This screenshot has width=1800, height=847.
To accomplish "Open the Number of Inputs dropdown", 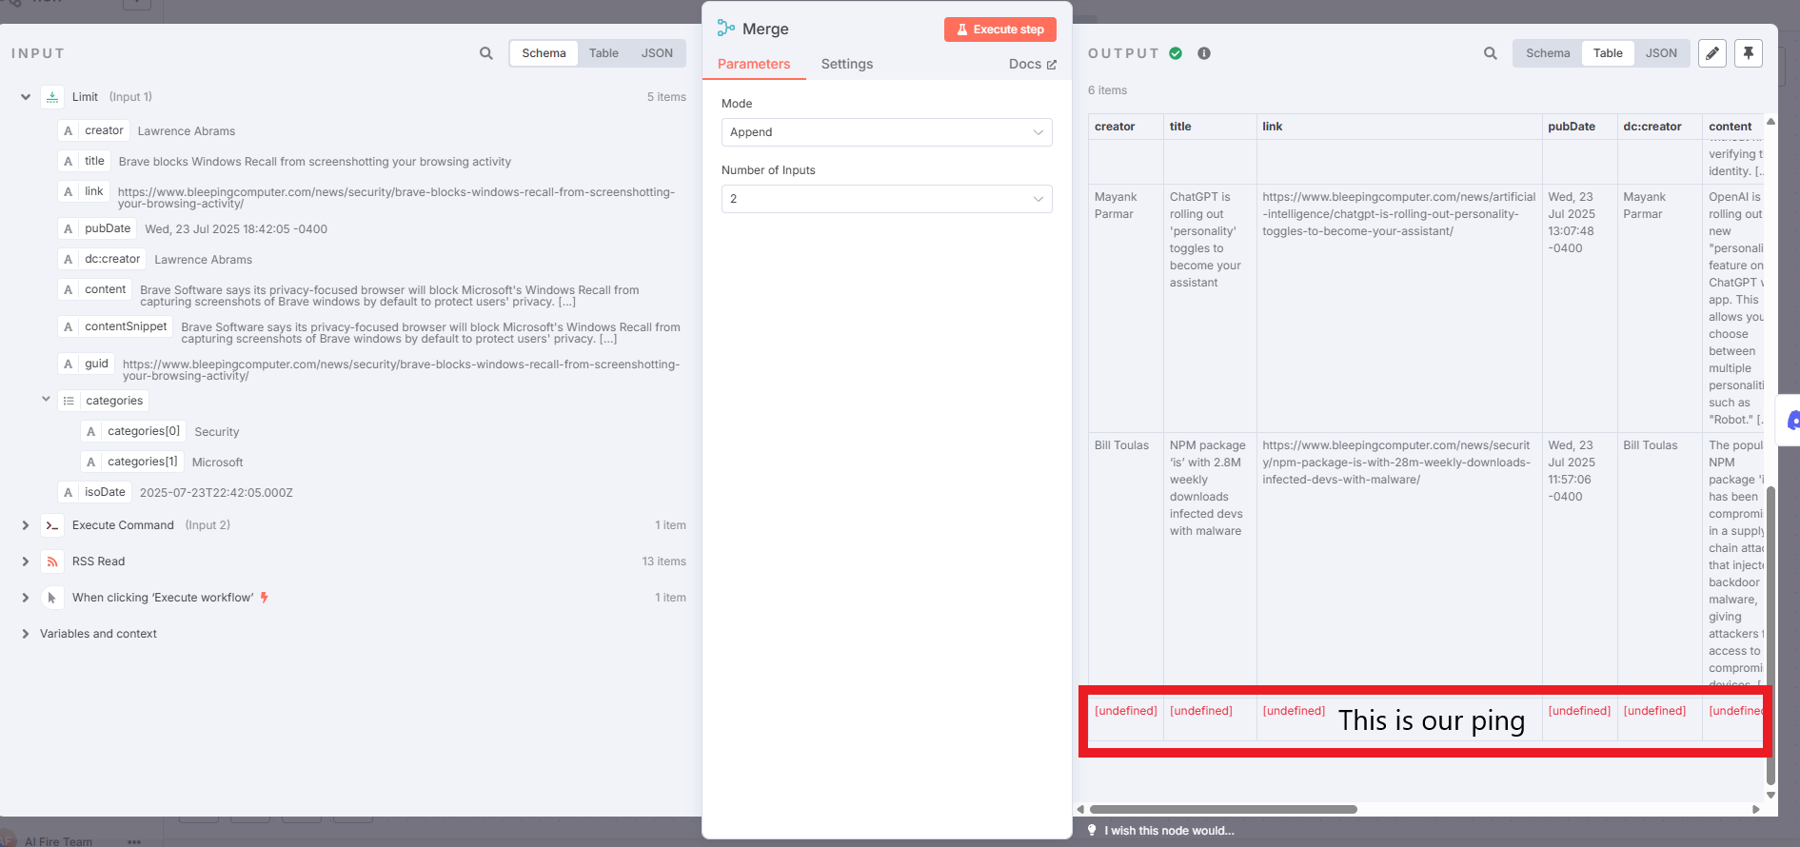I will point(886,199).
